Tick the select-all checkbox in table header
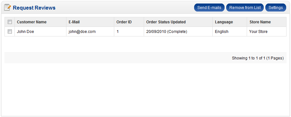Image resolution: width=291 pixels, height=117 pixels. click(x=10, y=22)
